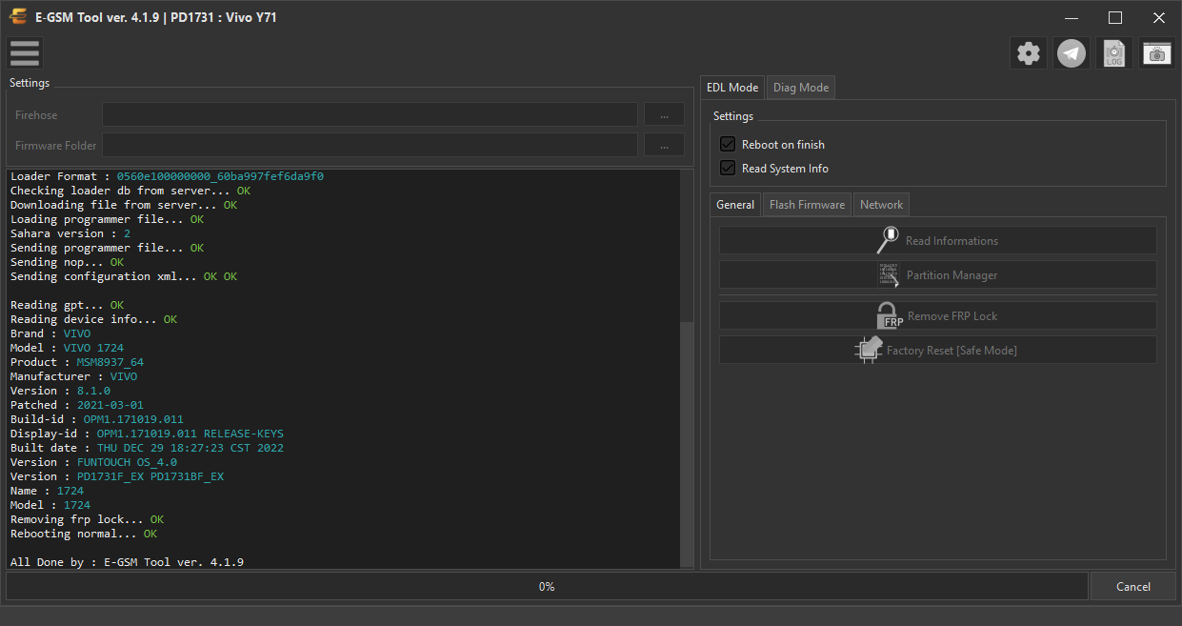Open Partition Manager
1182x626 pixels.
pos(938,274)
